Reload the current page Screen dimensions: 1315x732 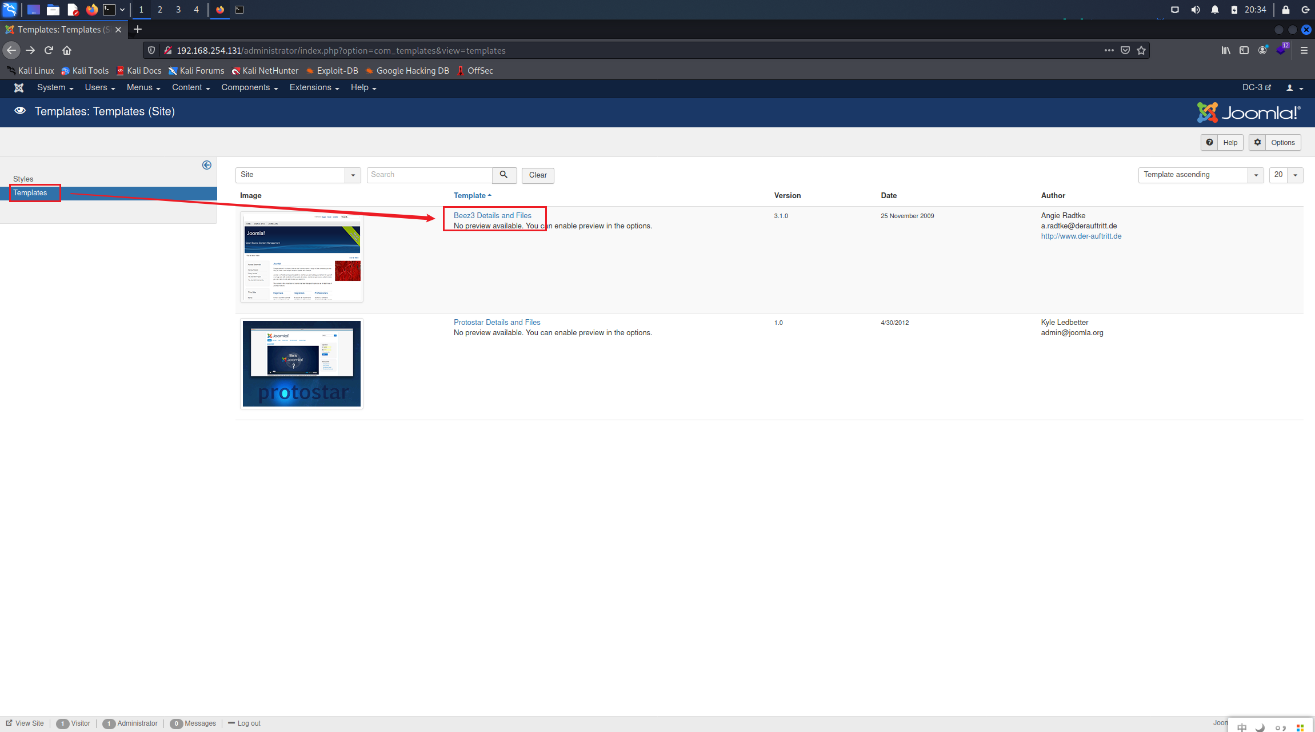tap(49, 50)
